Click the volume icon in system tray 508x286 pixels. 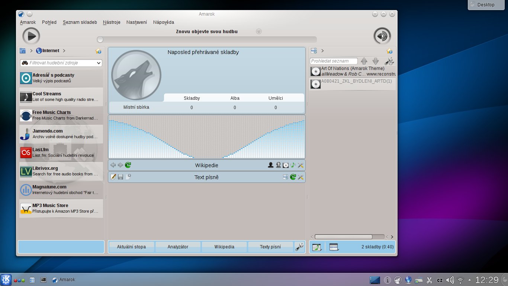pos(450,280)
